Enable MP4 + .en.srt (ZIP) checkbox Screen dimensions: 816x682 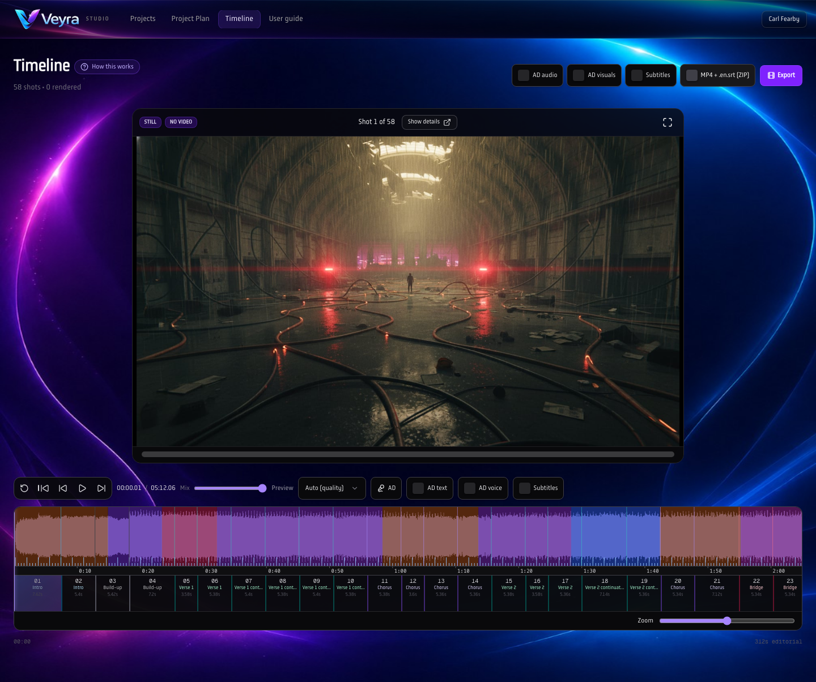692,75
